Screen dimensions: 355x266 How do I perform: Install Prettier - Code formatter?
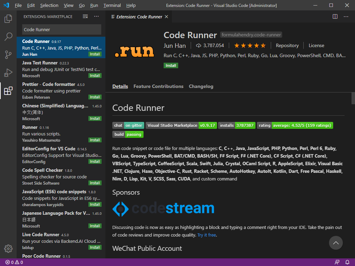pyautogui.click(x=95, y=97)
